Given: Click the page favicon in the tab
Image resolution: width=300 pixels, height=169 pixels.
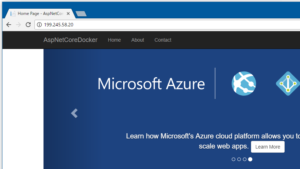Looking at the screenshot, I should (13, 14).
